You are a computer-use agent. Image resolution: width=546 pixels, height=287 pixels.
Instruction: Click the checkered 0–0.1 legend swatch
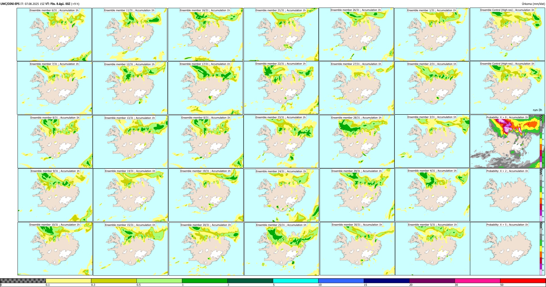(x=23, y=281)
